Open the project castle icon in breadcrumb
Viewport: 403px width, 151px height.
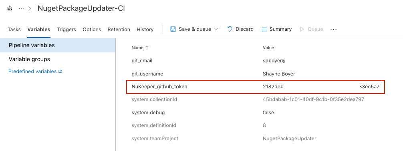point(10,8)
